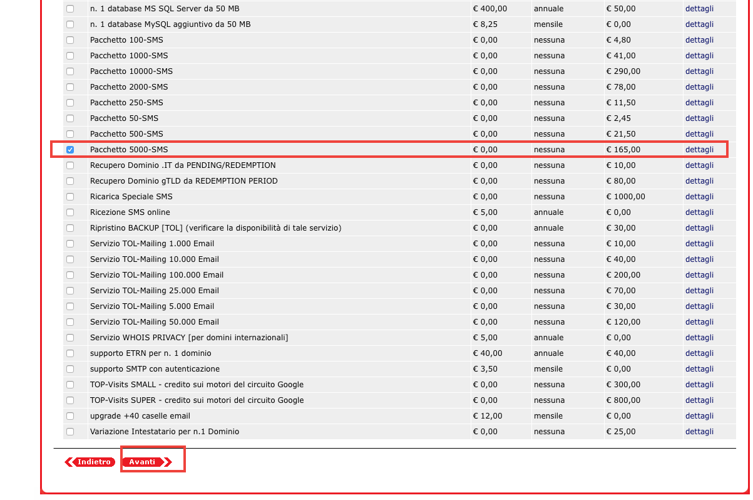View dettagli for TOL-Mailing 100.000 Email

[x=699, y=275]
